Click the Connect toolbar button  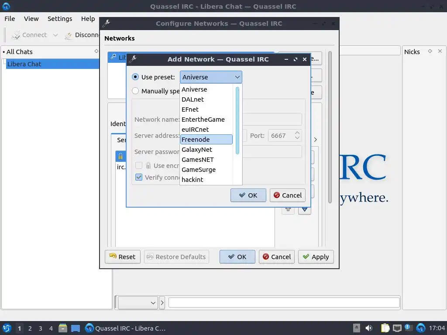coord(29,35)
